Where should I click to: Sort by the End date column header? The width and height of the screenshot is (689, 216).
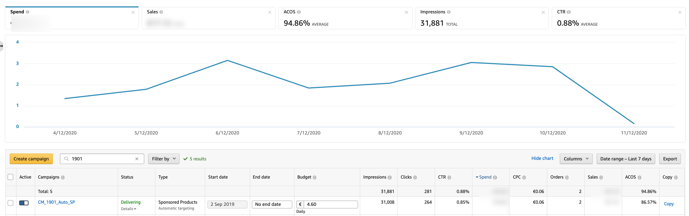point(261,177)
